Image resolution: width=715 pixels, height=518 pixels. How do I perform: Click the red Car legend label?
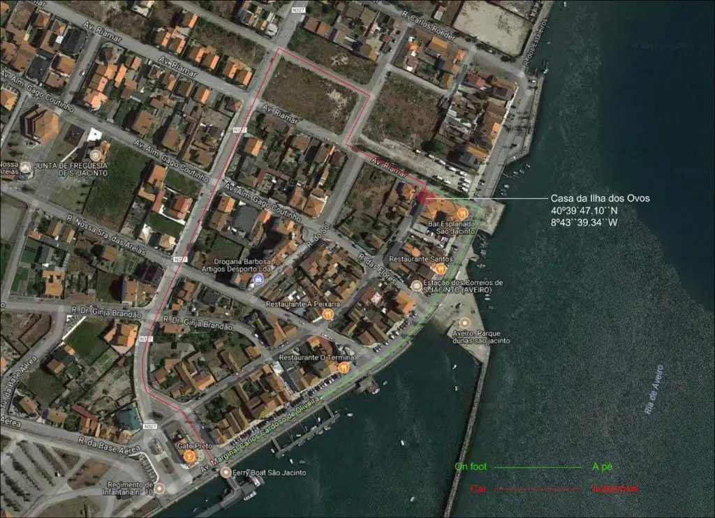[x=478, y=489]
